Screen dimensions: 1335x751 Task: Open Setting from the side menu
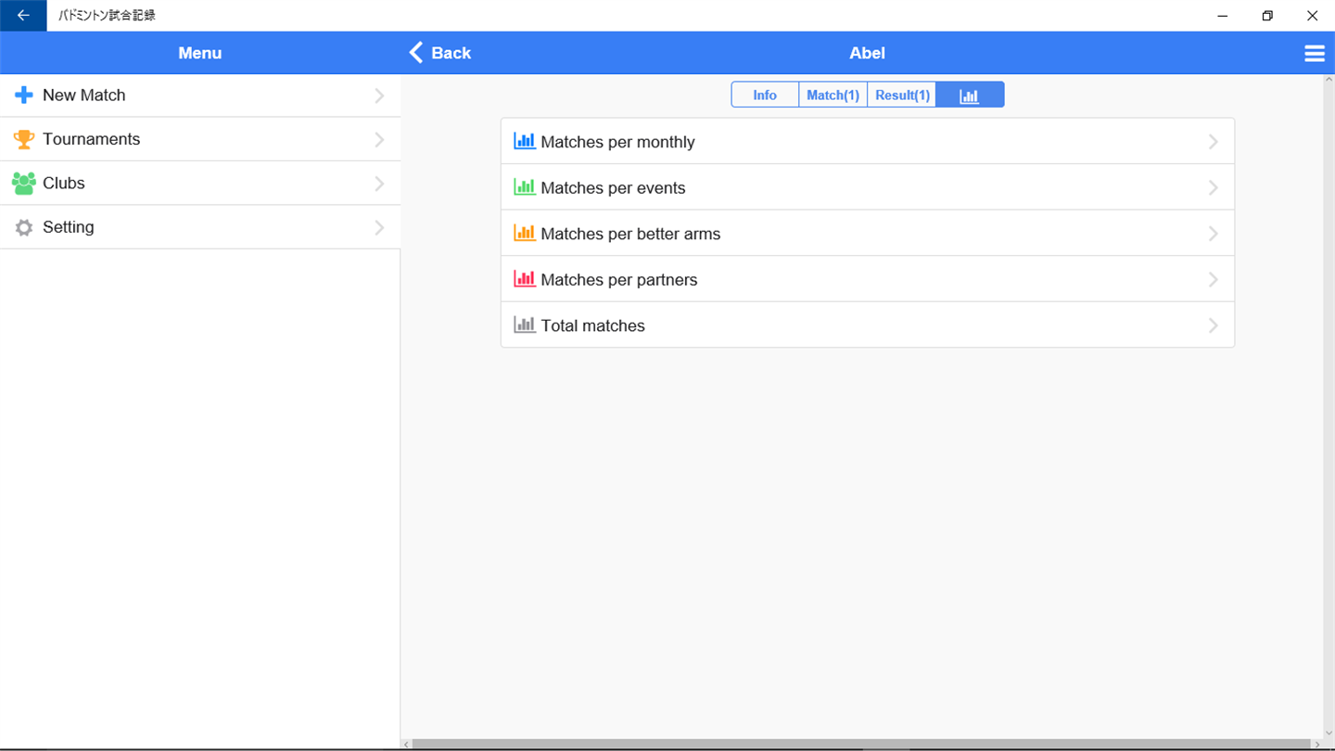coord(200,227)
